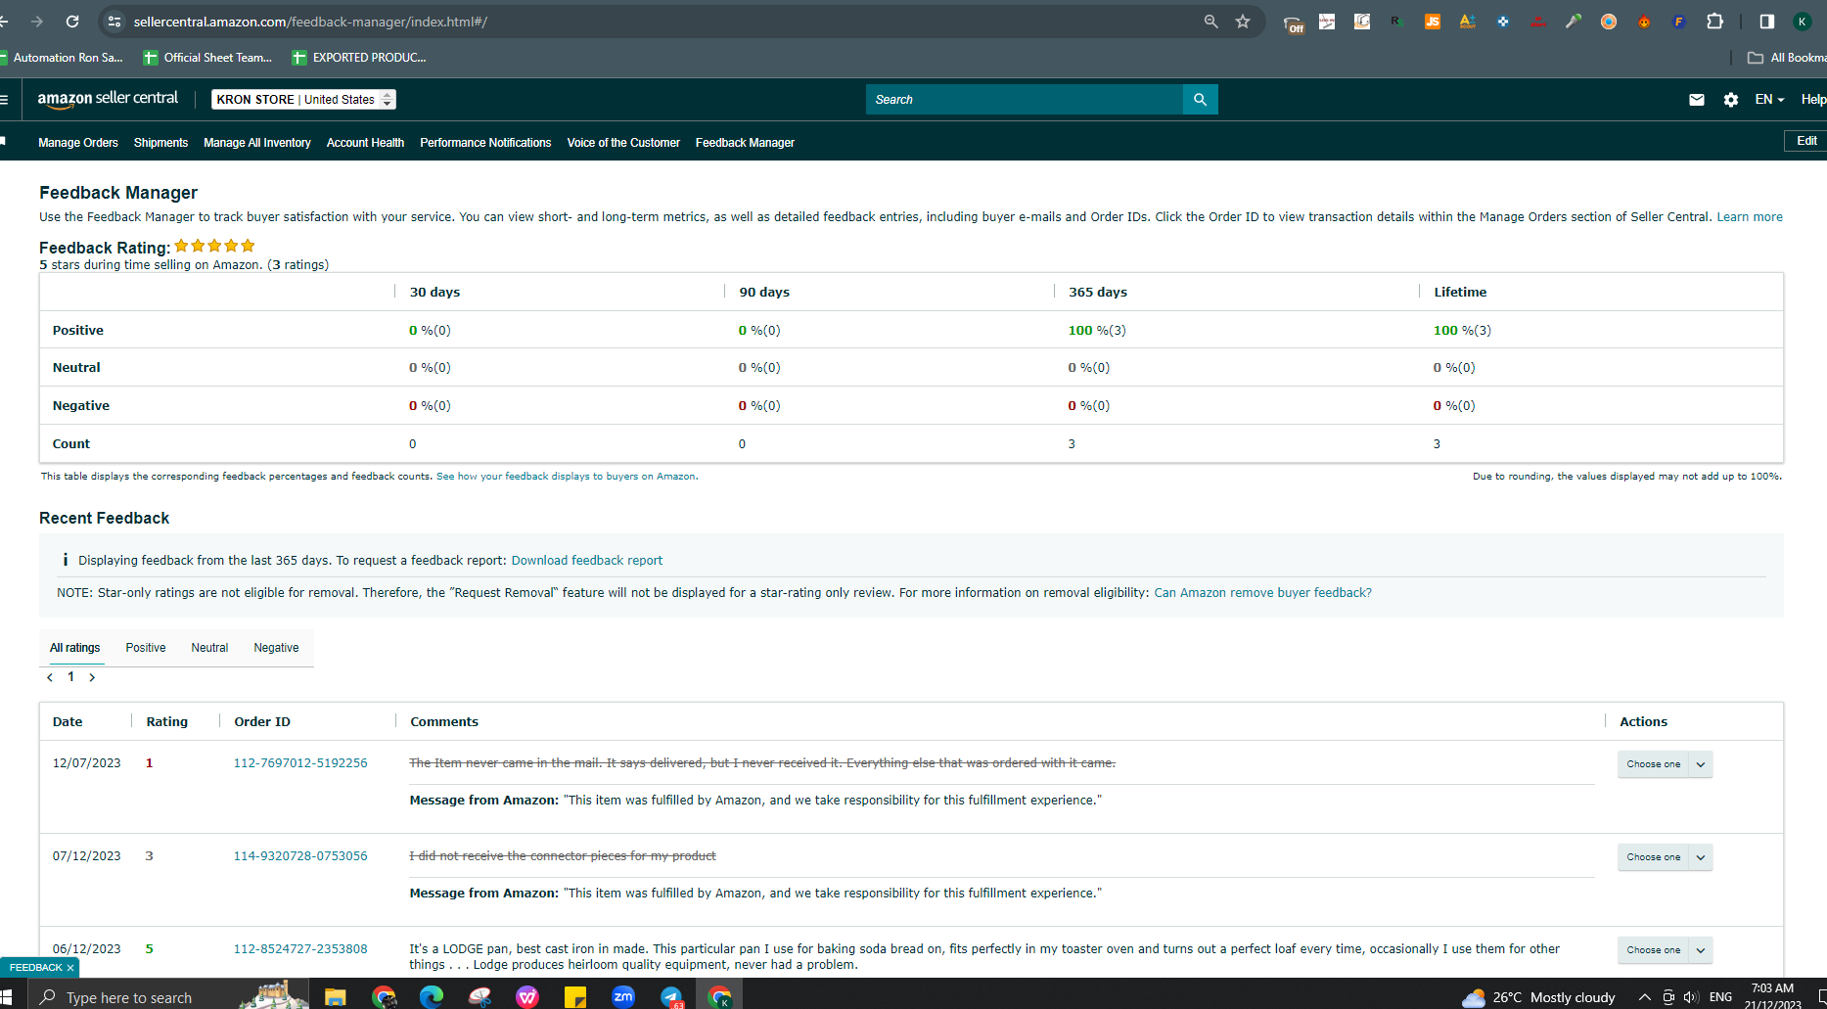
Task: Switch to the Positive feedback tab
Action: pyautogui.click(x=146, y=648)
